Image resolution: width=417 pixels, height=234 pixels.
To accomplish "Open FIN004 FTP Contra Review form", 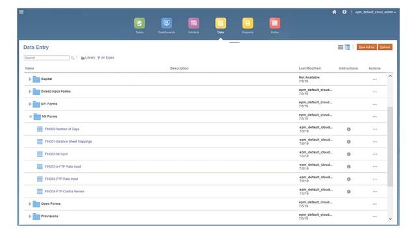I will click(x=65, y=192).
